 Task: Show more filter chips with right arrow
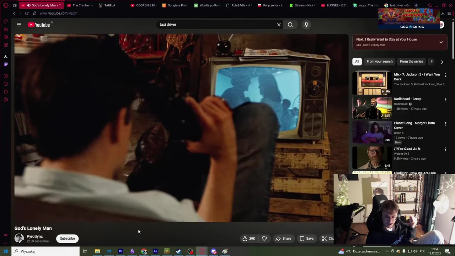click(x=442, y=62)
